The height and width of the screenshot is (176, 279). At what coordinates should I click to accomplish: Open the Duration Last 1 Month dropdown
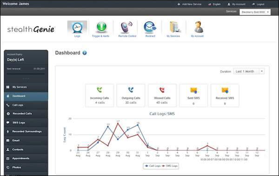coord(249,72)
